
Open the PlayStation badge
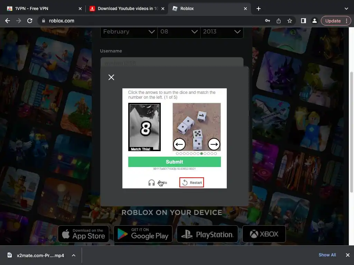click(x=207, y=234)
